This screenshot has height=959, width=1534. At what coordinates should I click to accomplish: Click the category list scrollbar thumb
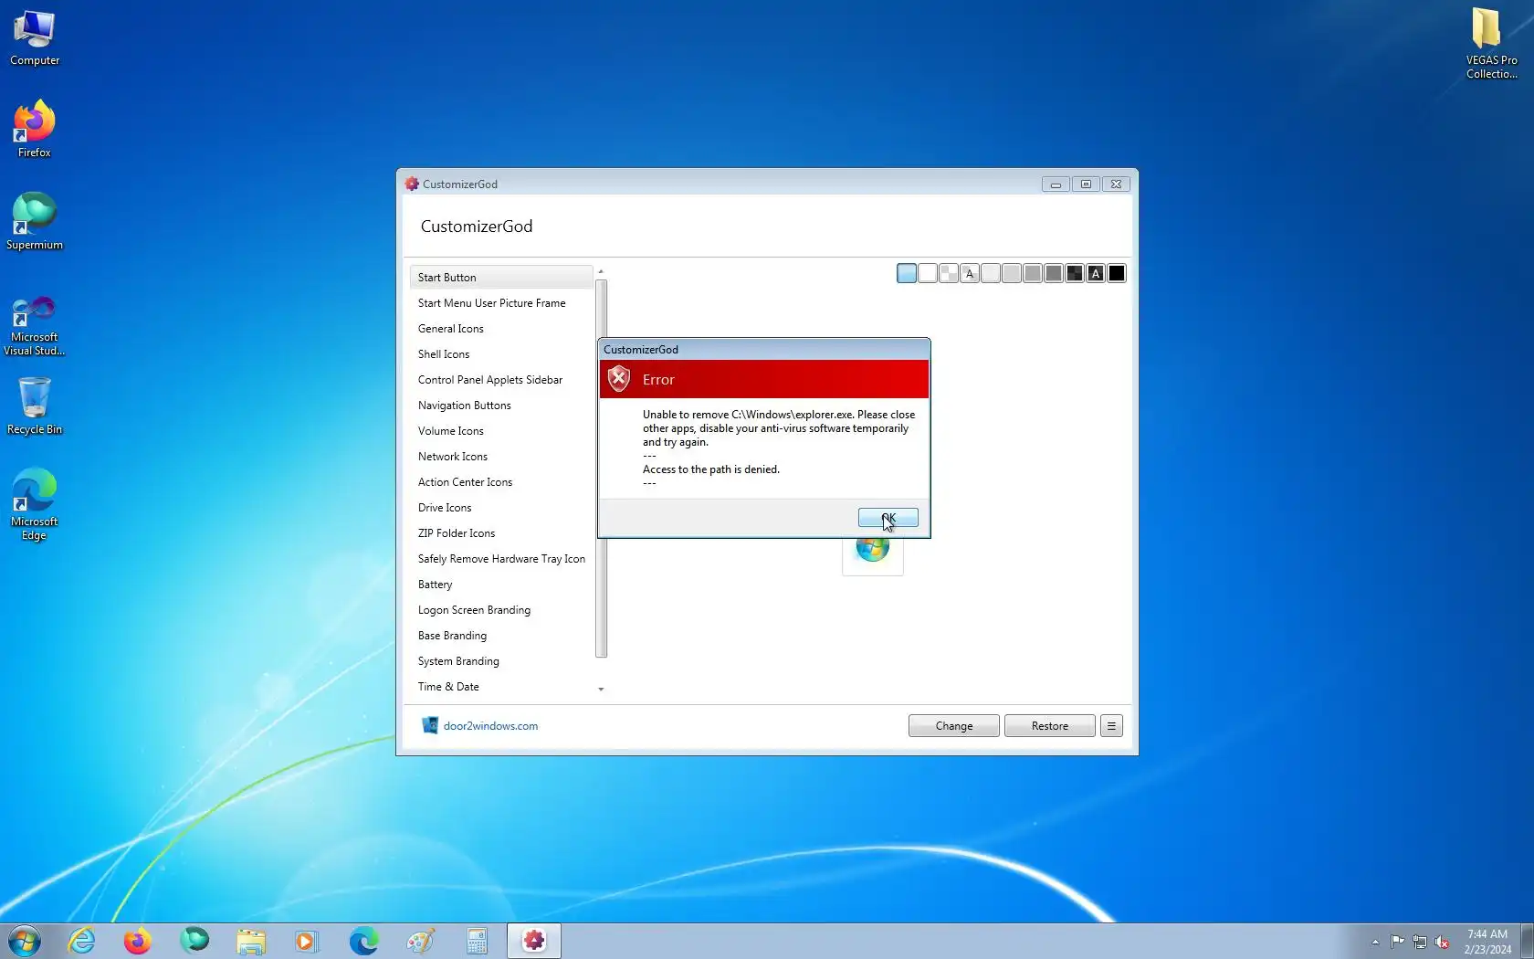click(601, 469)
